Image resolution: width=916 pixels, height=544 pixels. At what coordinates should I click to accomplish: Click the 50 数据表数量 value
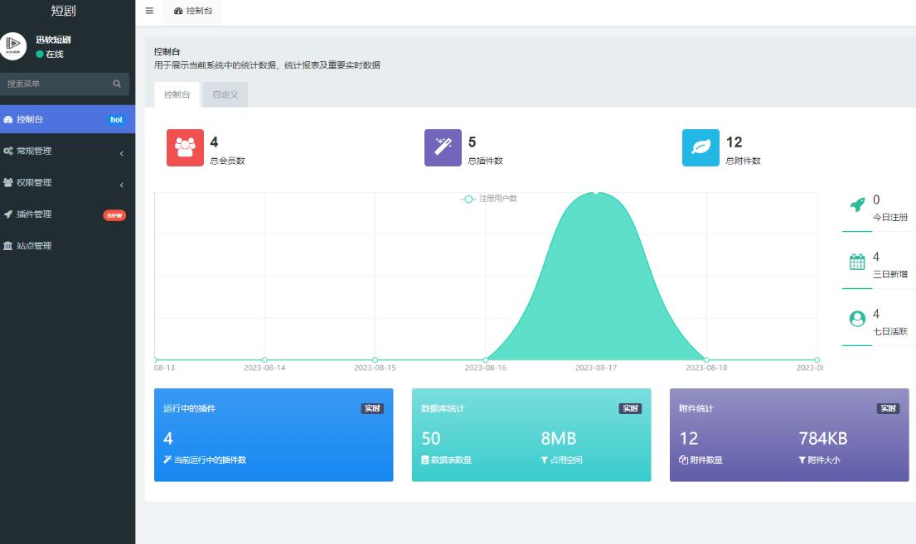pos(431,438)
